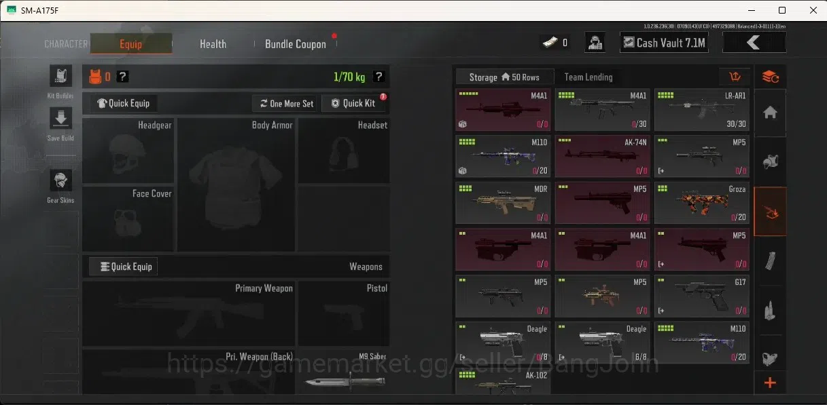Select the G17 pistol in storage

pyautogui.click(x=702, y=296)
